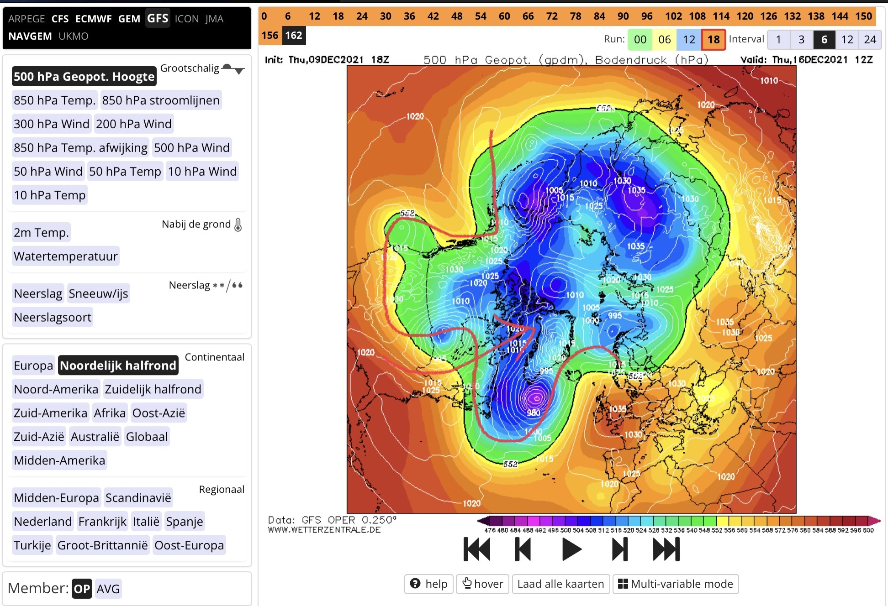Select forecast hour 72 in timeline

[552, 16]
